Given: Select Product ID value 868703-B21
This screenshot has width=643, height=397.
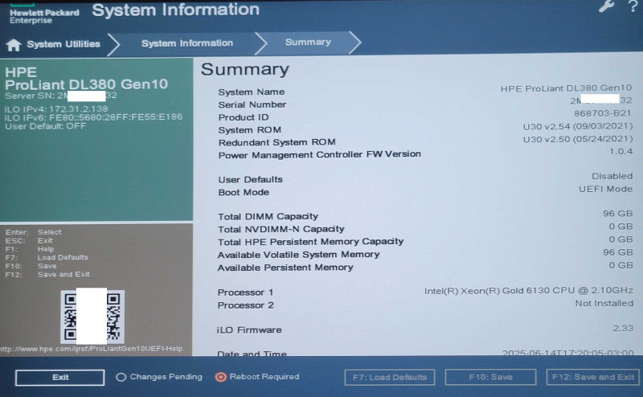Looking at the screenshot, I should point(602,113).
